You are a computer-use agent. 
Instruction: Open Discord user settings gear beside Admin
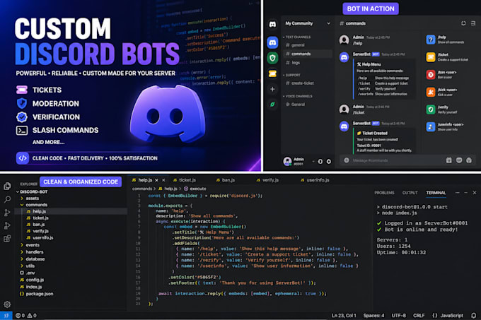point(328,161)
